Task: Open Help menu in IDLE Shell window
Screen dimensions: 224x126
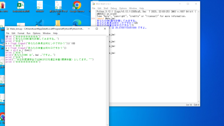Action: click(x=141, y=8)
